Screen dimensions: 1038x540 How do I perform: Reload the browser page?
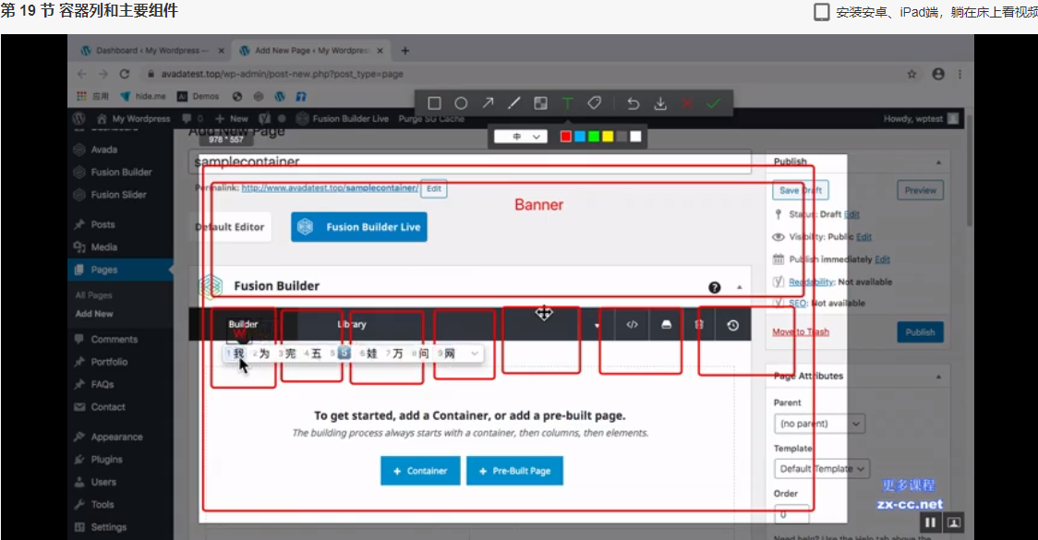125,74
